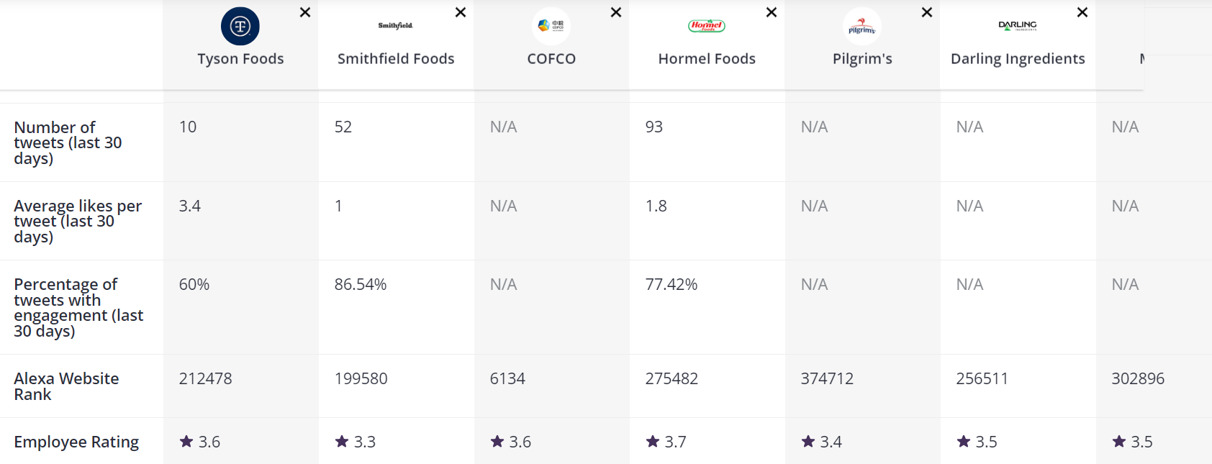Click the Hormel Foods logo
The height and width of the screenshot is (464, 1212).
[x=707, y=26]
